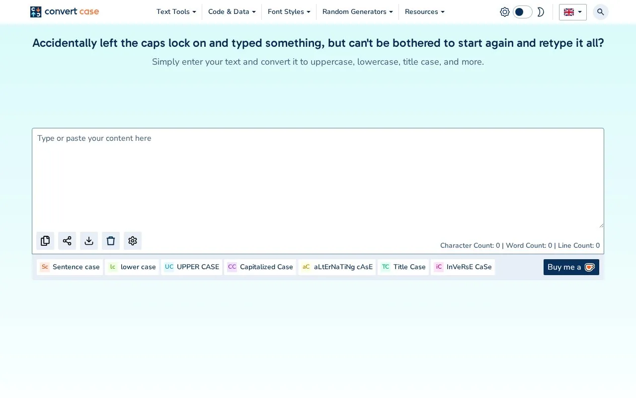Click inside the content text area
Viewport: 636px width, 398px height.
pos(318,179)
